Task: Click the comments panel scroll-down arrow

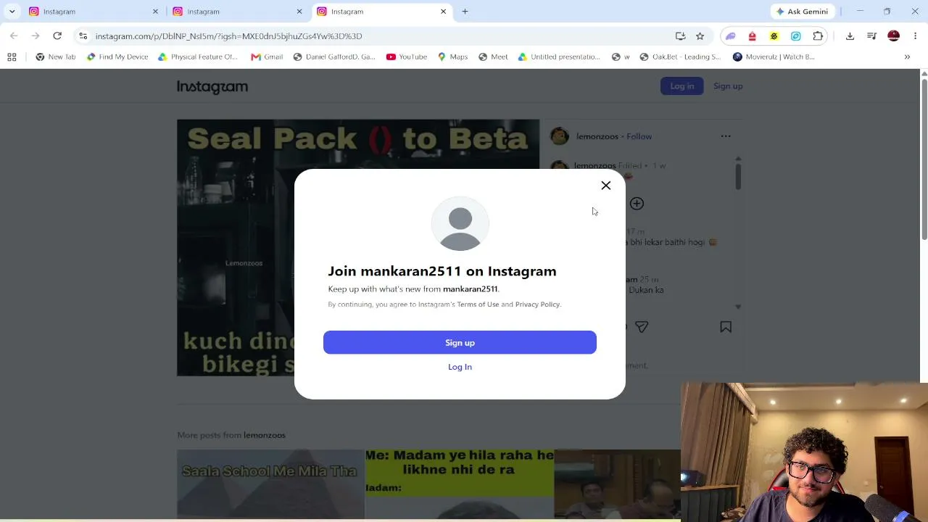Action: click(x=738, y=307)
